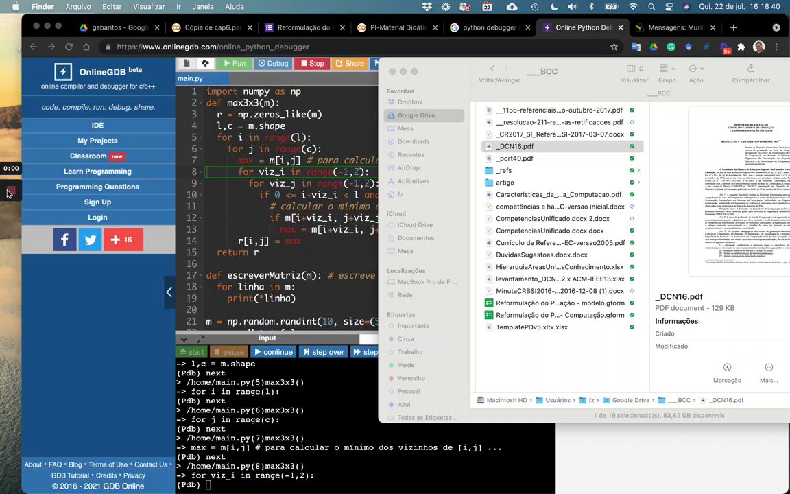Reload the browser page

pyautogui.click(x=69, y=47)
